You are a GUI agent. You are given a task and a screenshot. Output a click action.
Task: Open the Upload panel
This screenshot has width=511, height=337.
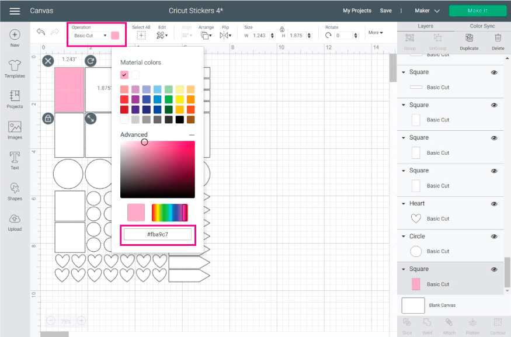pos(15,223)
